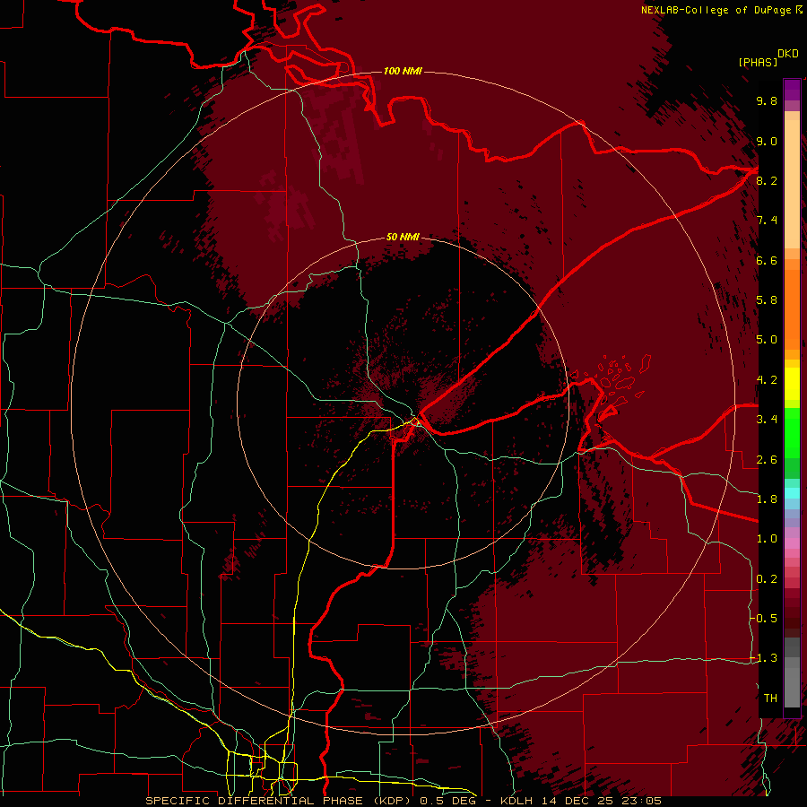Click the 100 NMI range ring label

point(403,71)
